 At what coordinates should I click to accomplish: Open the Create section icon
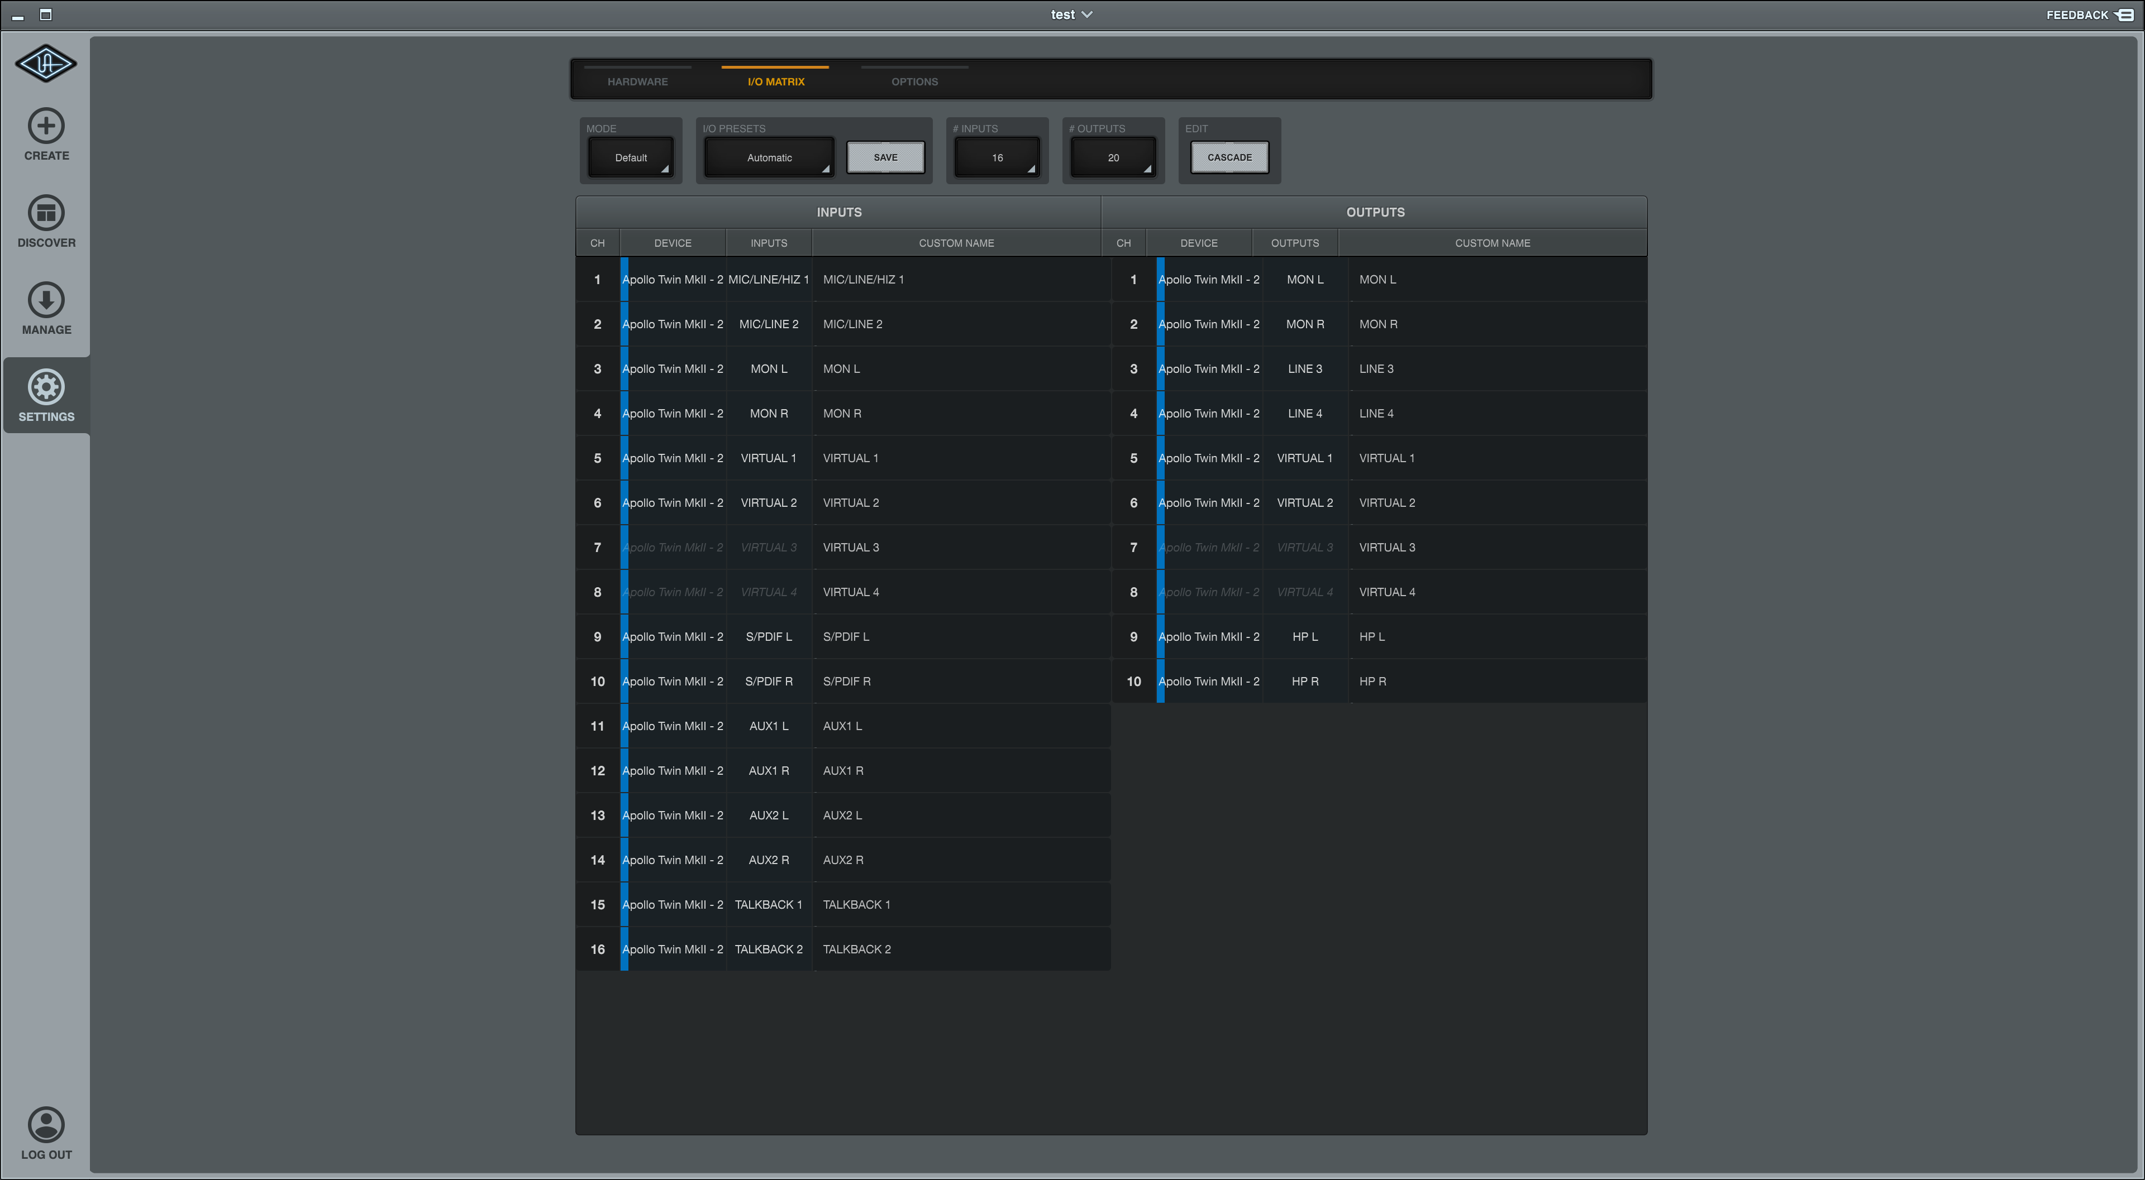coord(46,126)
